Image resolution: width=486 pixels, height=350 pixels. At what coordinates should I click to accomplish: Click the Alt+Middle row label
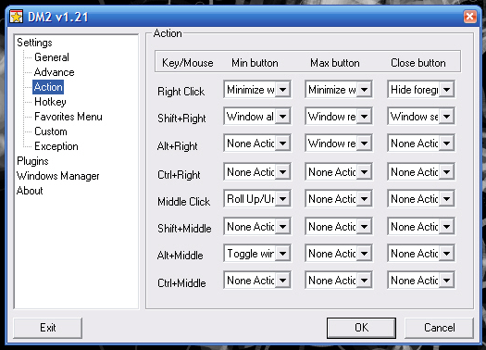point(181,256)
